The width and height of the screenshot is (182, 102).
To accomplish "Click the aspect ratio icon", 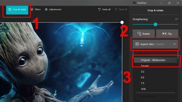I will (137, 44).
